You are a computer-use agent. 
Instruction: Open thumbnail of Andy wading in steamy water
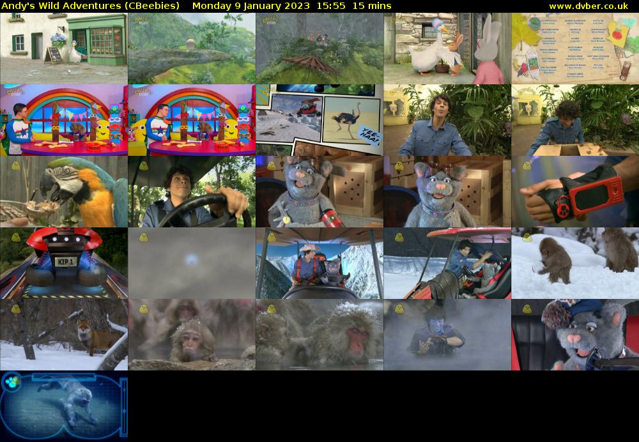tap(447, 335)
